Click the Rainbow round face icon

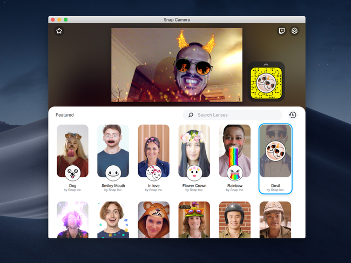tap(235, 173)
